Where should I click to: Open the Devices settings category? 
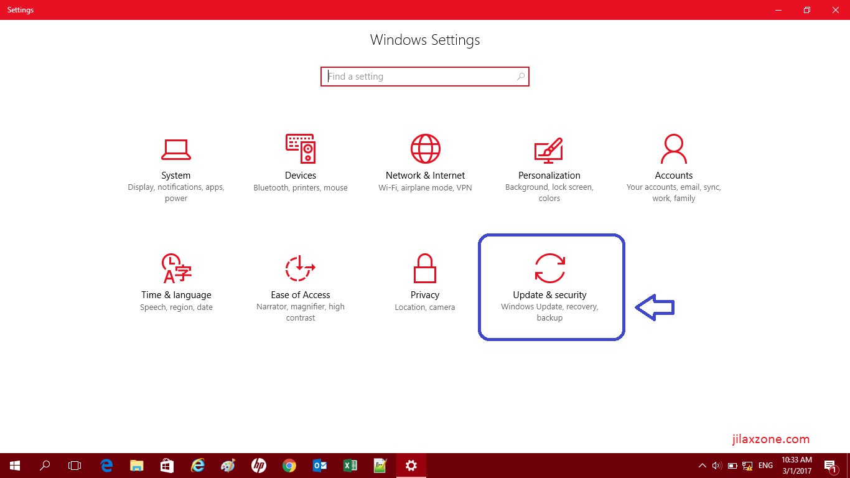(301, 163)
